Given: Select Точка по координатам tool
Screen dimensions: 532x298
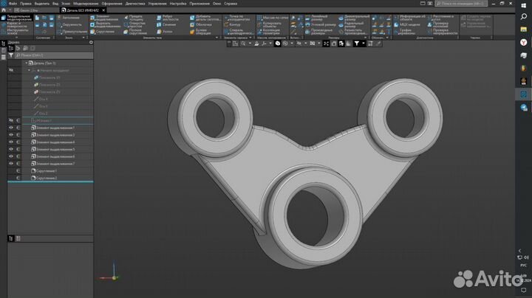Looking at the screenshot, I should pos(239,18).
